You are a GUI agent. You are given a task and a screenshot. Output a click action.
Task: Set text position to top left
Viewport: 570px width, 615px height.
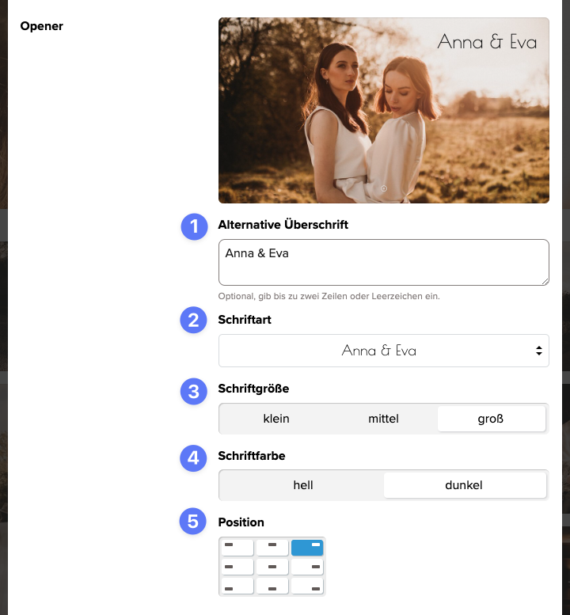pos(237,548)
